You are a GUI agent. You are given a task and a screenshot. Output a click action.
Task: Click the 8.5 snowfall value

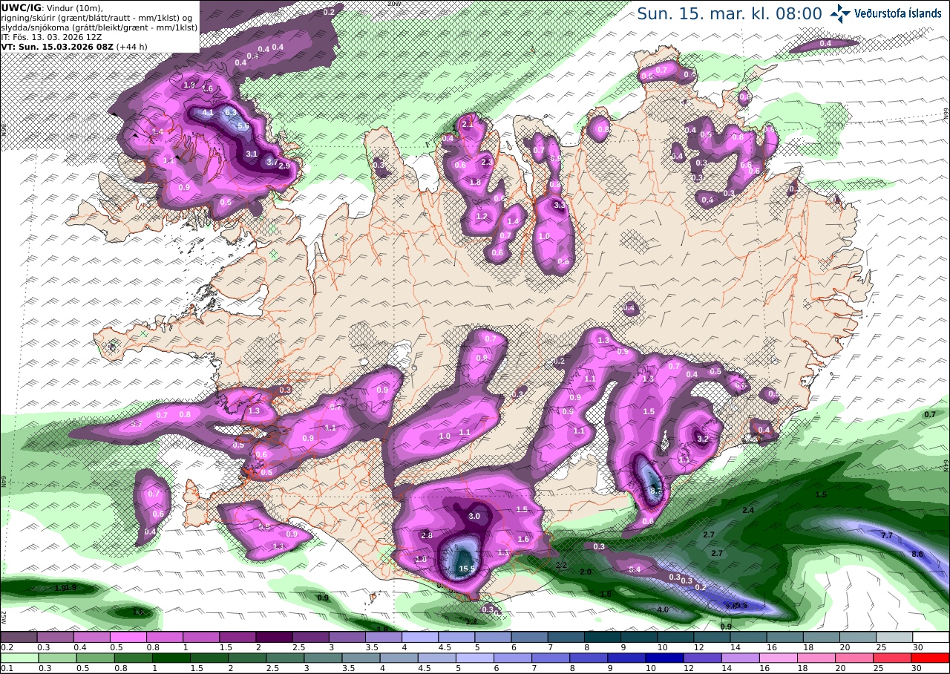pos(655,491)
